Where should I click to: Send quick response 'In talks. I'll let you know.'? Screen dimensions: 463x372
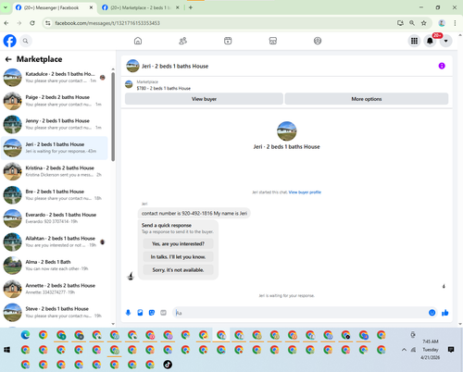tap(178, 256)
